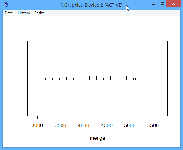Click the R logo icon in title bar

(x=6, y=5)
